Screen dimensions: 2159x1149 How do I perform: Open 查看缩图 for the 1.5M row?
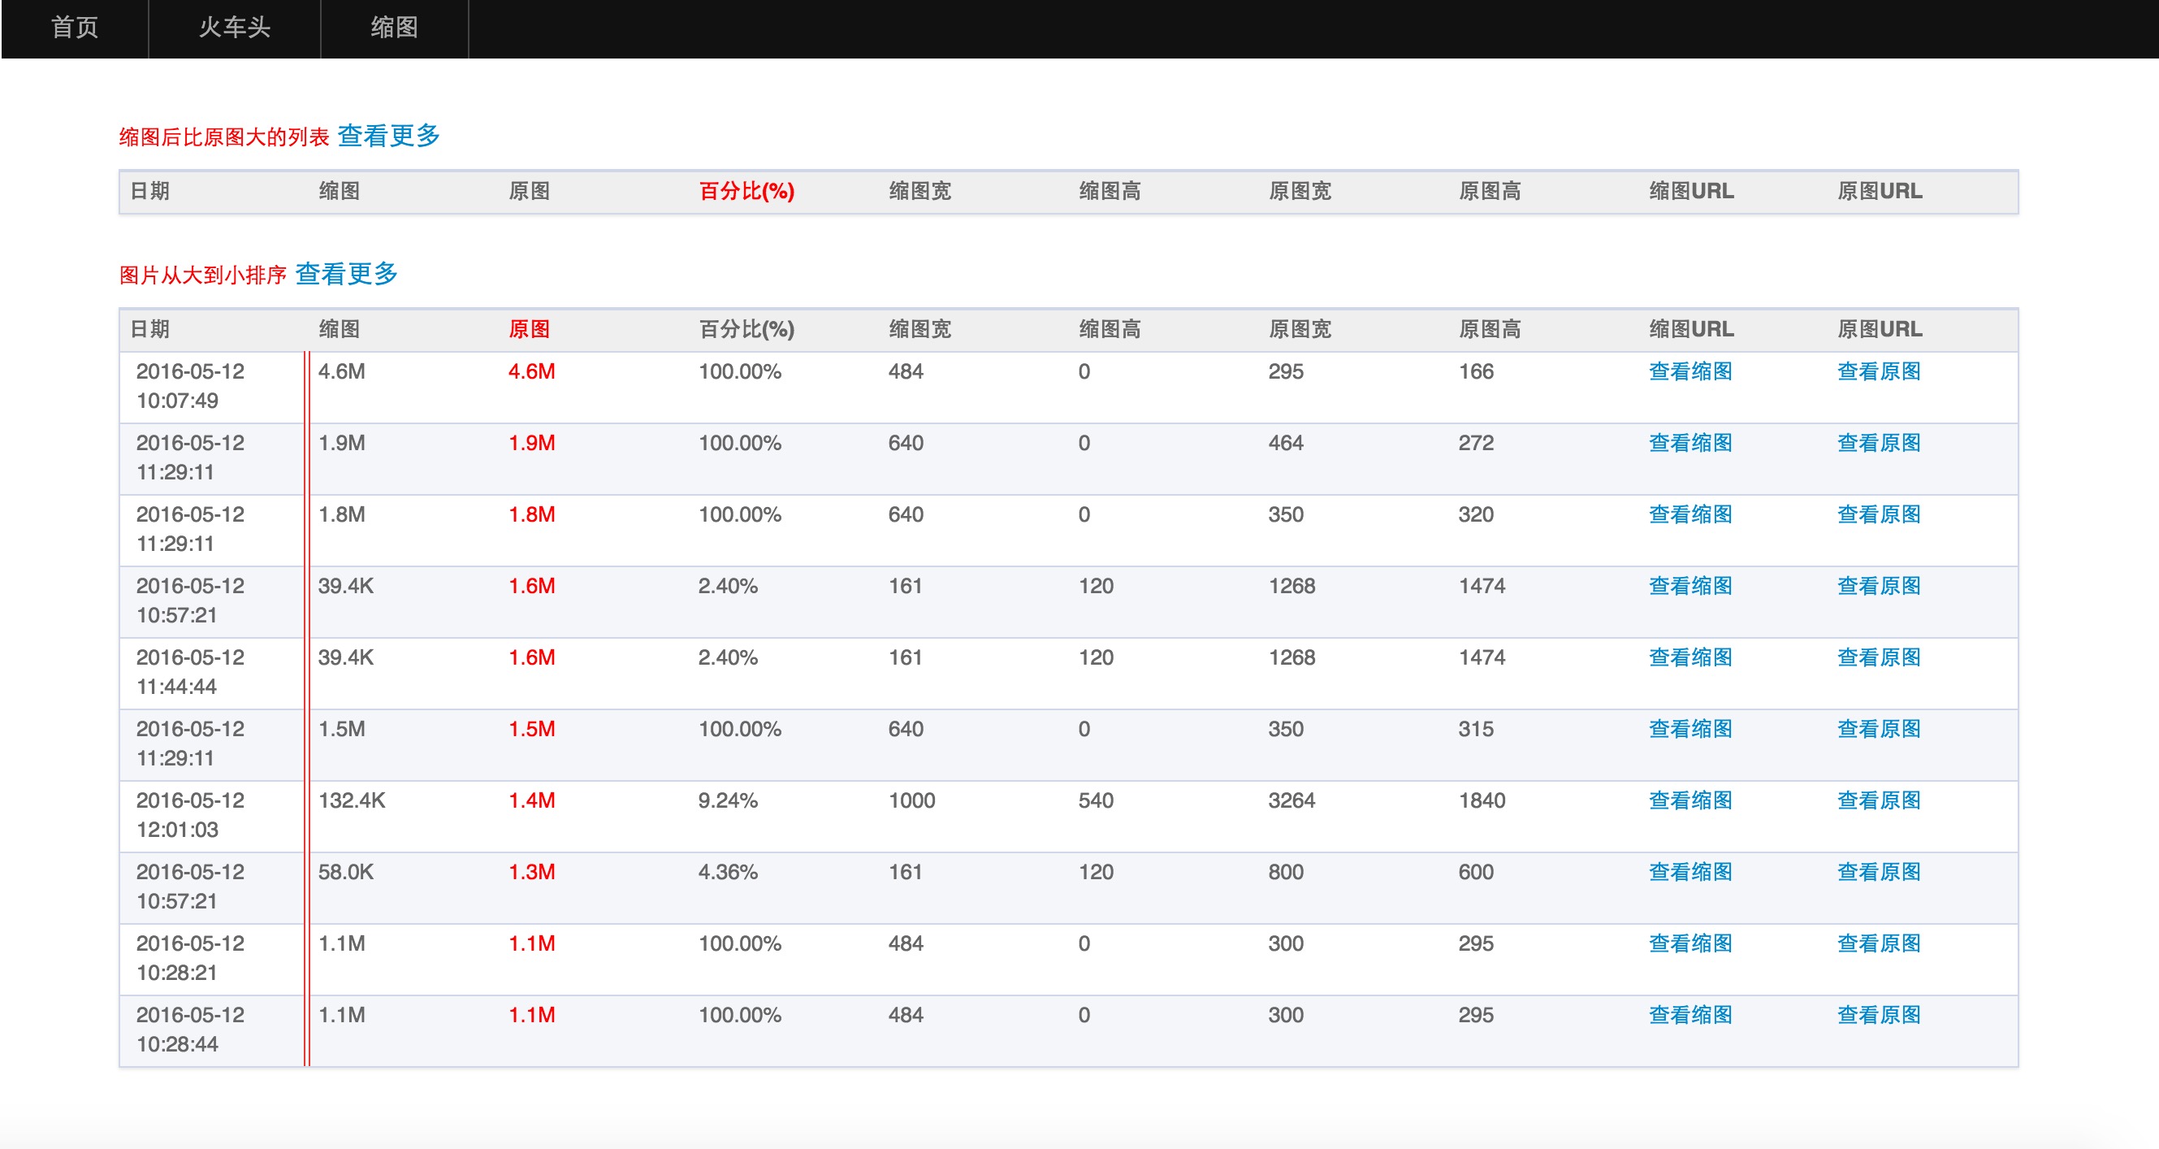click(1690, 729)
